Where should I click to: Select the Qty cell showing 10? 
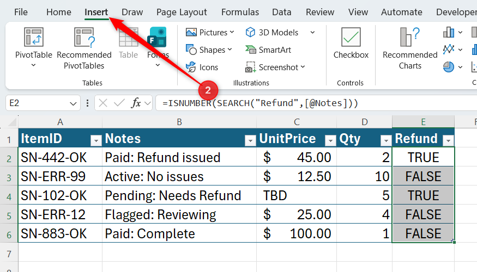pos(365,176)
